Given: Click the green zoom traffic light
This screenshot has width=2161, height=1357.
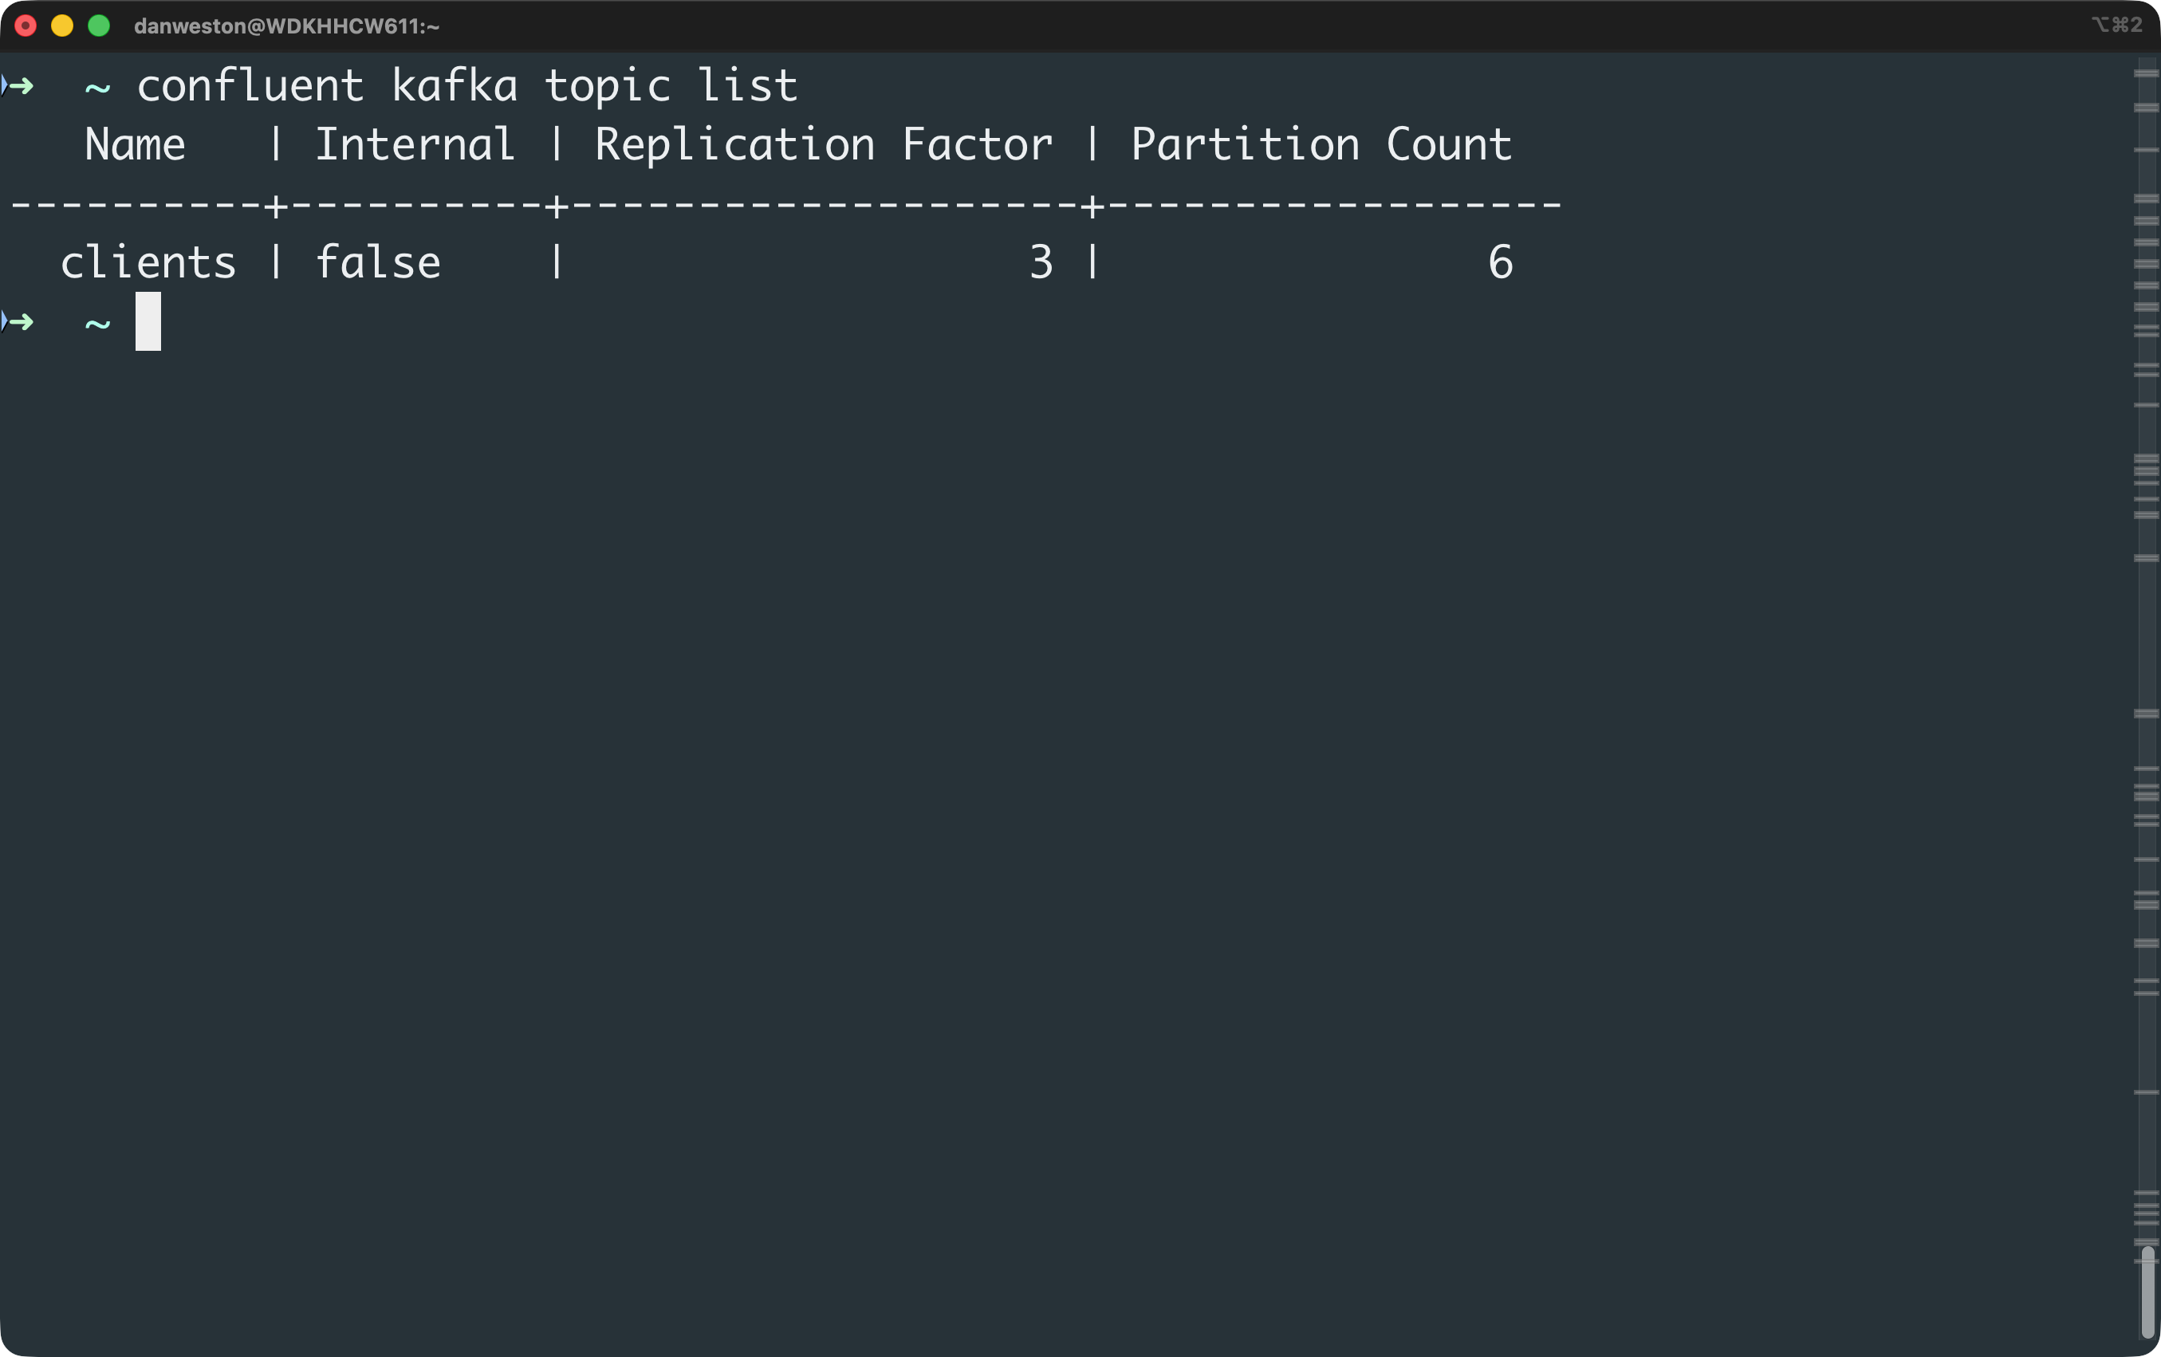Looking at the screenshot, I should [99, 26].
